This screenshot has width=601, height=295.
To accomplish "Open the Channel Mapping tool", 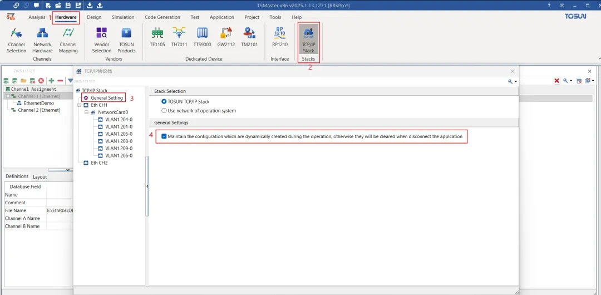I will tap(68, 39).
